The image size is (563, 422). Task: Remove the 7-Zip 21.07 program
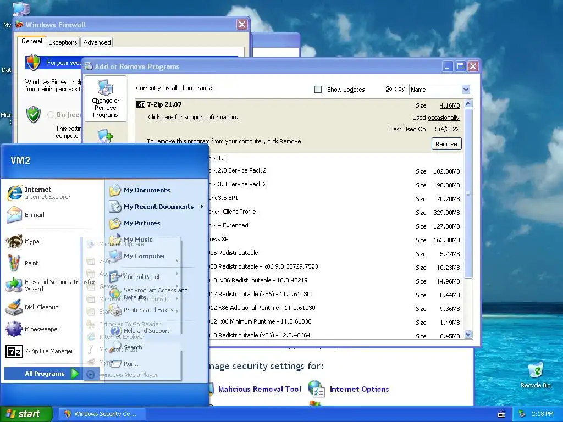tap(446, 144)
